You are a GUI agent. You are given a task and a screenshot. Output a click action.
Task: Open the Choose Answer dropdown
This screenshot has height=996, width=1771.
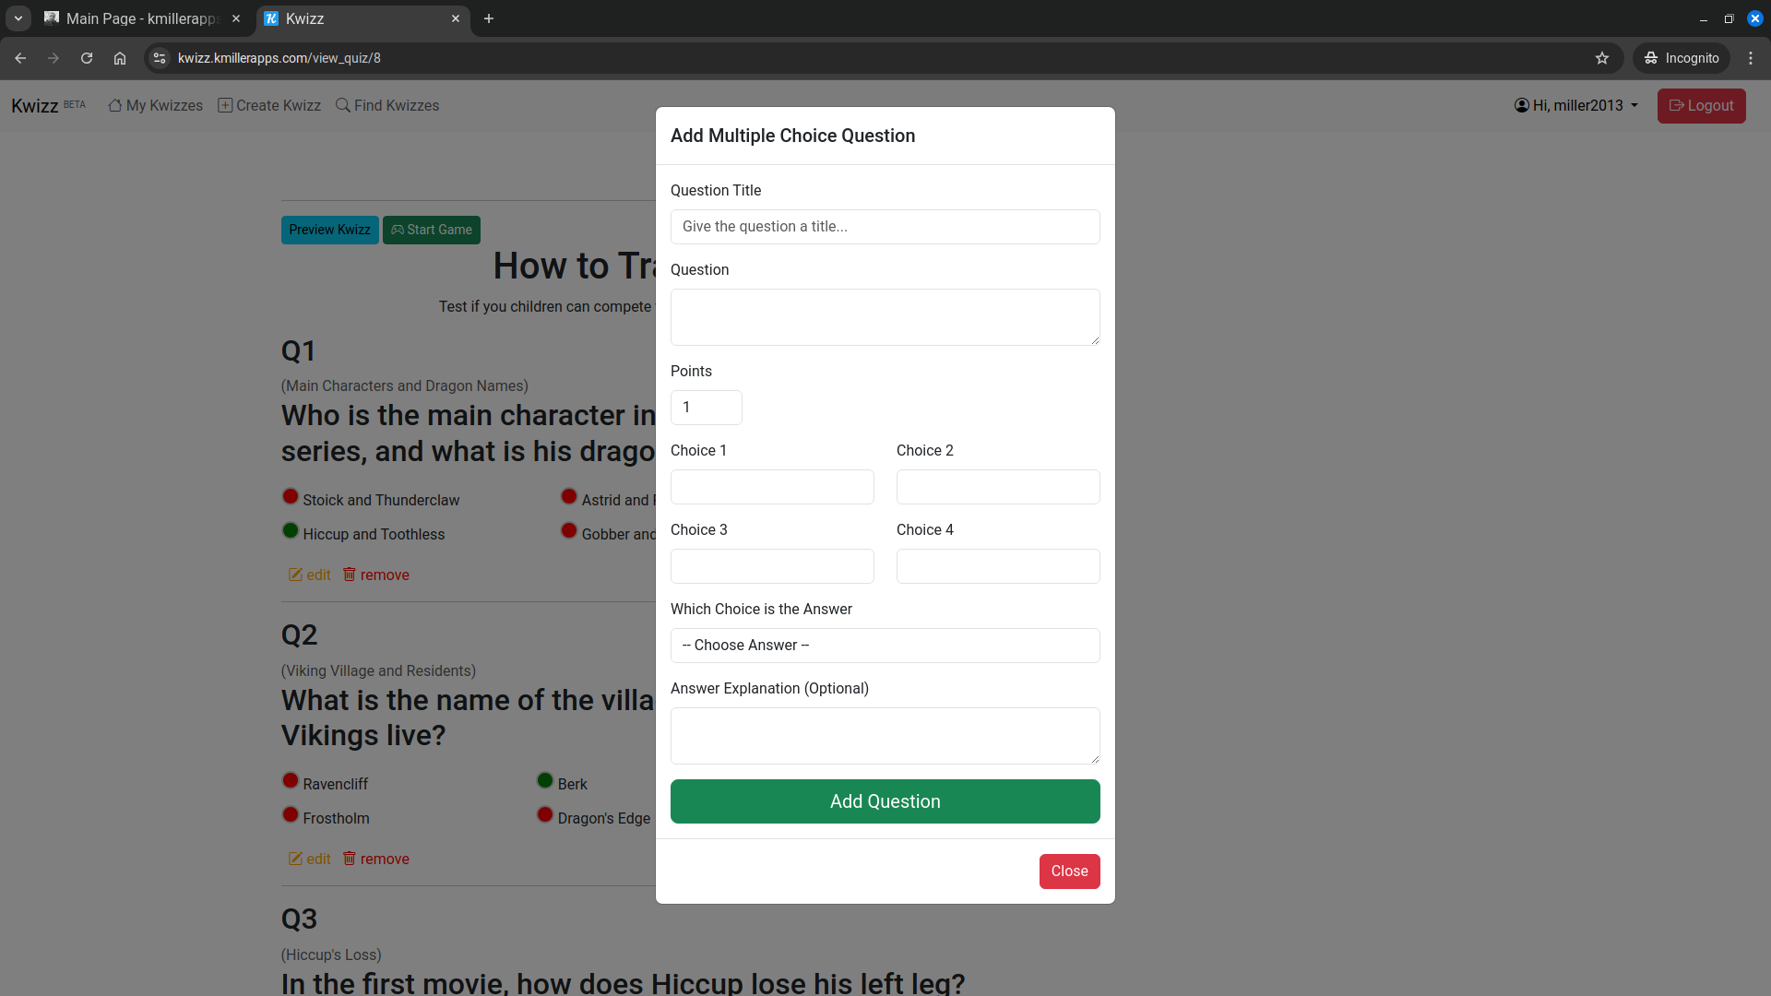click(x=885, y=646)
